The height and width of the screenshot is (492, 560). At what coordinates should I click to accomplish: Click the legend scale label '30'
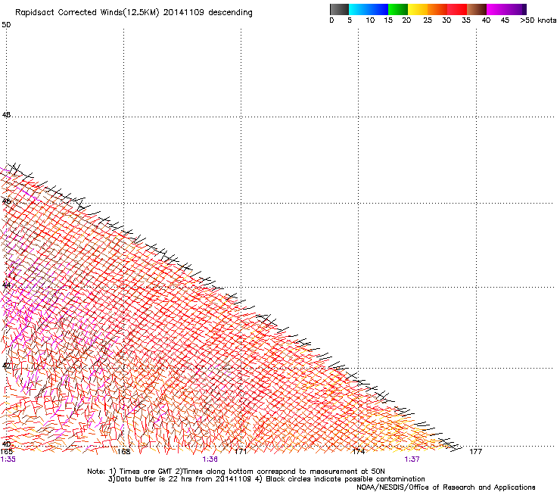coord(446,20)
